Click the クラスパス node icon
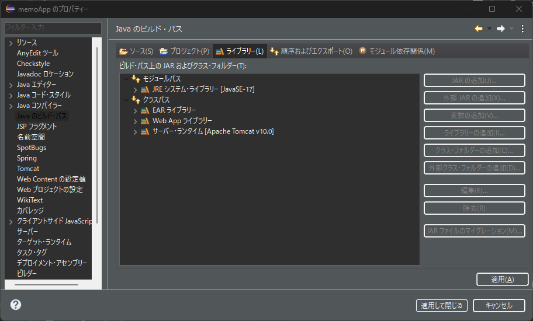 [x=136, y=100]
